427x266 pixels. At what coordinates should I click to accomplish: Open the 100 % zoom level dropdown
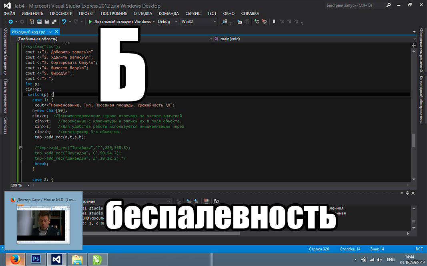(20, 185)
